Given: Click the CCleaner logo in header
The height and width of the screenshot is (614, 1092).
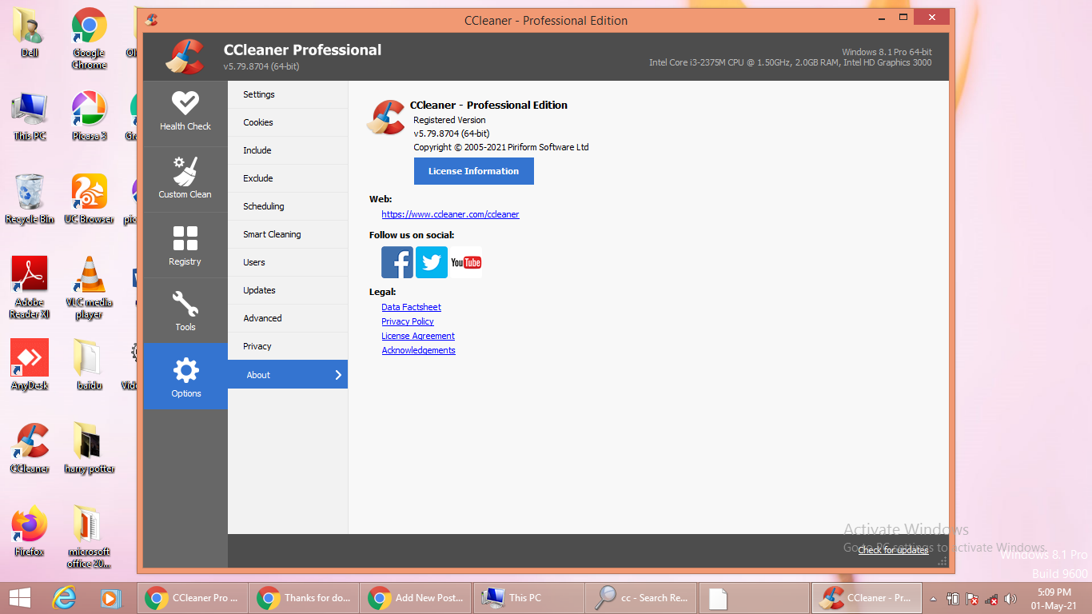Looking at the screenshot, I should [x=185, y=56].
